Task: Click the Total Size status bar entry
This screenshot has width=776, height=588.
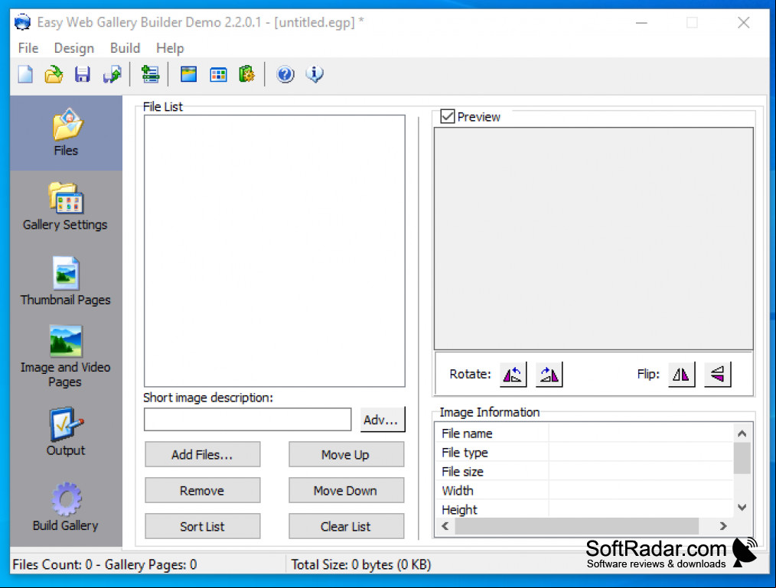Action: (x=360, y=565)
